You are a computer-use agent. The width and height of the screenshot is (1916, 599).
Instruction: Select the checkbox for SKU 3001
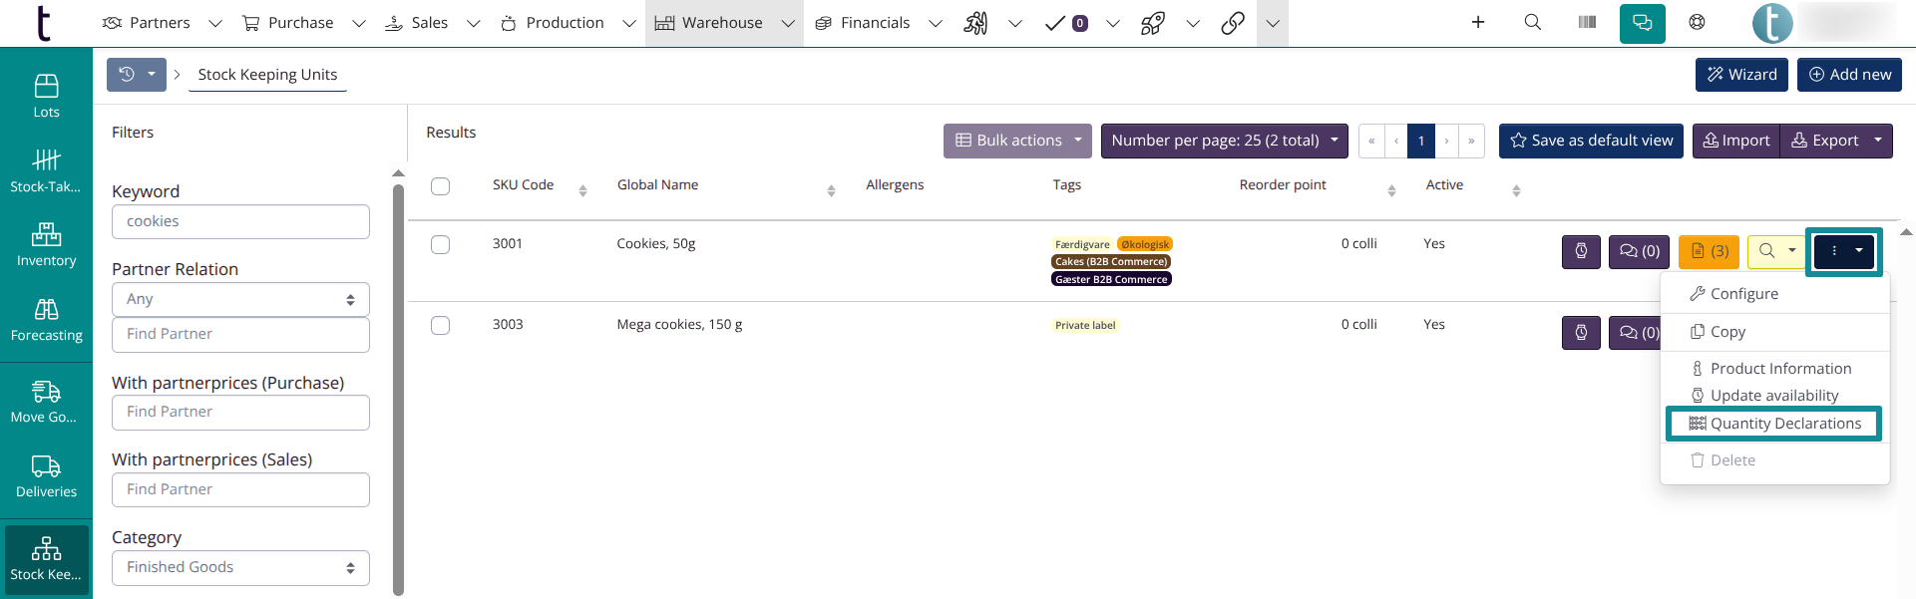(x=440, y=244)
